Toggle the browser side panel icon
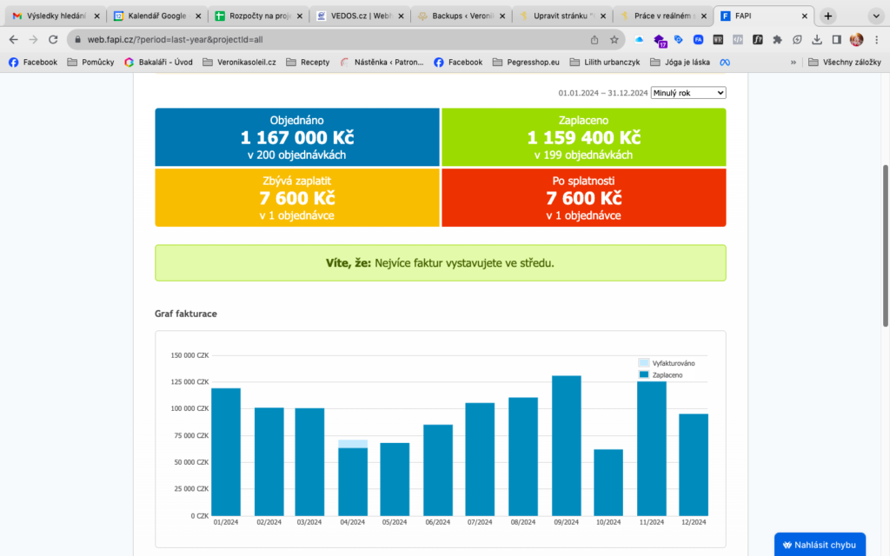 [836, 39]
